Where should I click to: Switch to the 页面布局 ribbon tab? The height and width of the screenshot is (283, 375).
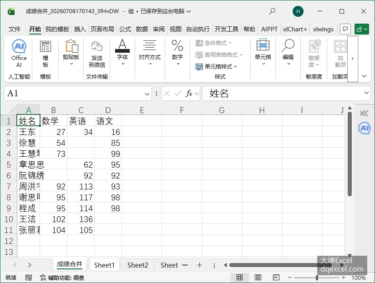point(102,29)
